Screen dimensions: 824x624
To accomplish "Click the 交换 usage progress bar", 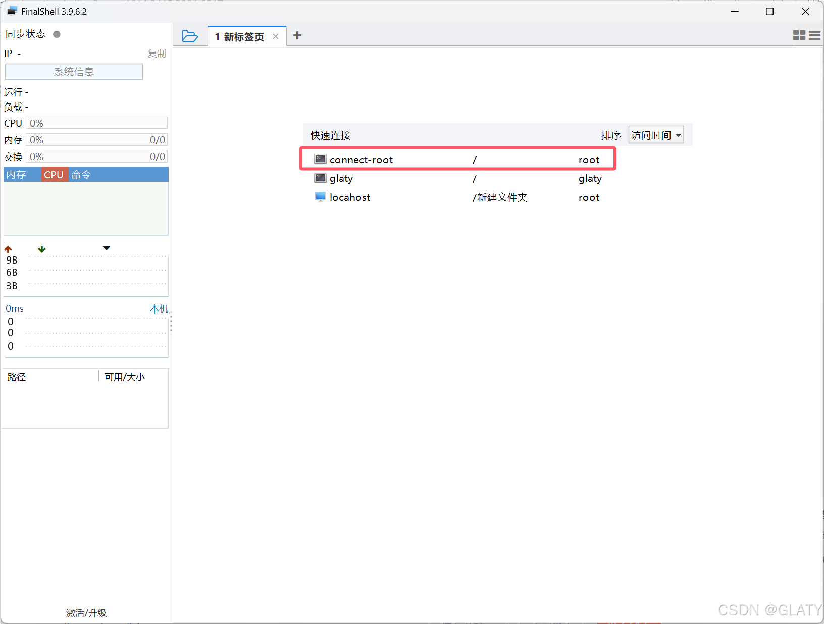I will 96,157.
